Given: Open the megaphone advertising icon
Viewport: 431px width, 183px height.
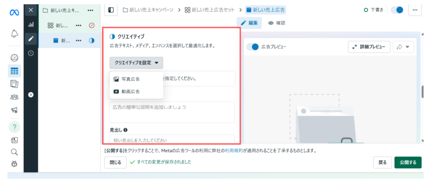Looking at the screenshot, I should 14,110.
